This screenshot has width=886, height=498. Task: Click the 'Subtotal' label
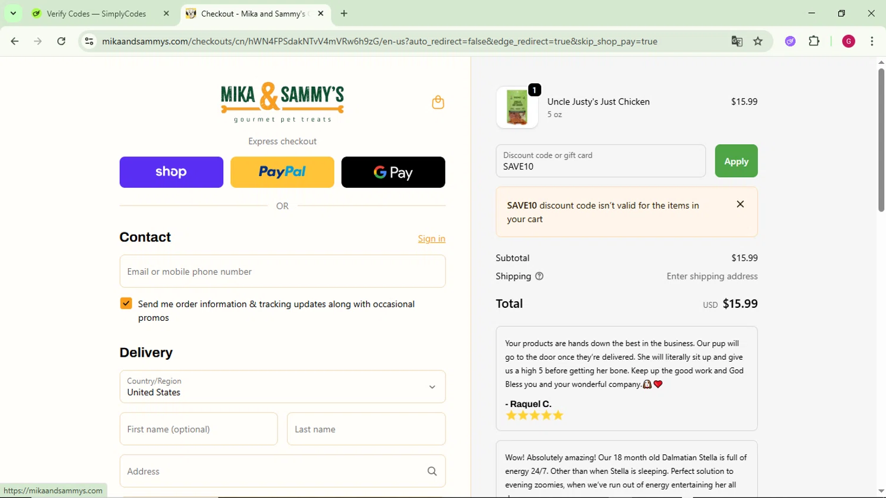(x=513, y=258)
